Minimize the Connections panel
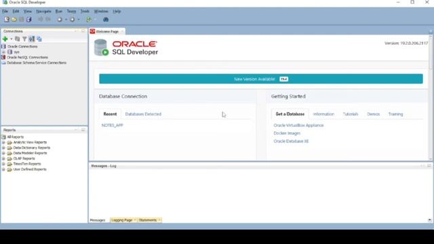 point(76,31)
